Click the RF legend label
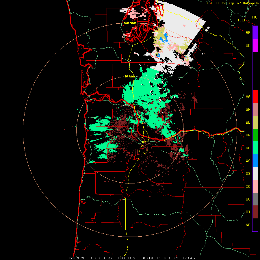This screenshot has height=260, width=260. coord(248,32)
